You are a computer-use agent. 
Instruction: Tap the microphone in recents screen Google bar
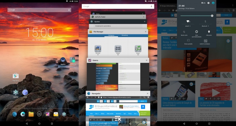pos(151,6)
